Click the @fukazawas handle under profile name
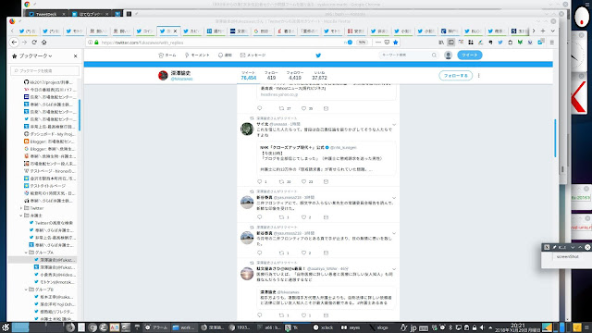Image resolution: width=592 pixels, height=333 pixels. [181, 79]
